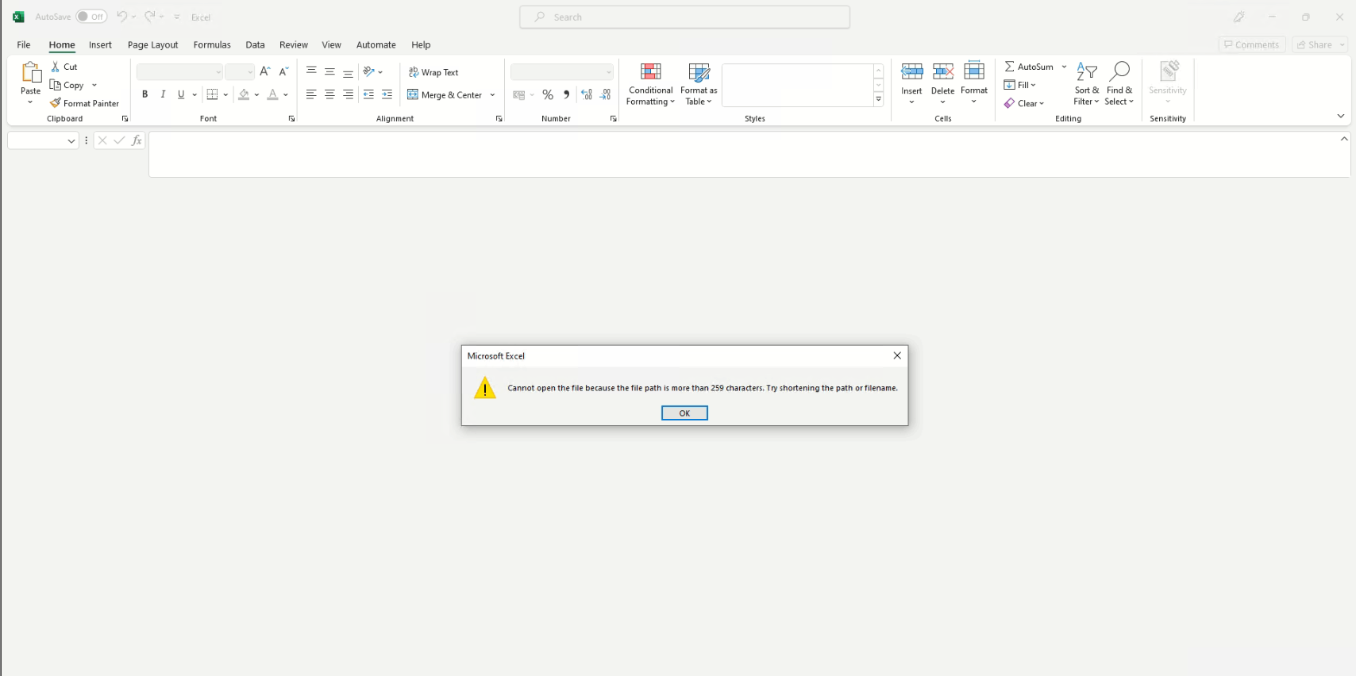This screenshot has height=676, width=1356.
Task: Toggle Italic formatting
Action: pyautogui.click(x=163, y=94)
